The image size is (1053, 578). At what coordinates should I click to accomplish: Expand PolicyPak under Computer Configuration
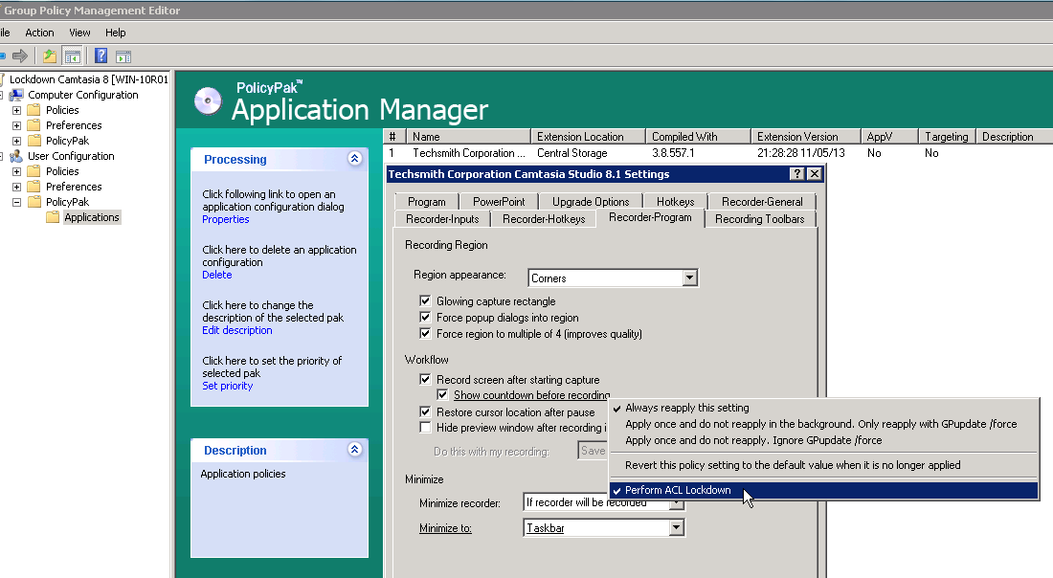coord(17,141)
